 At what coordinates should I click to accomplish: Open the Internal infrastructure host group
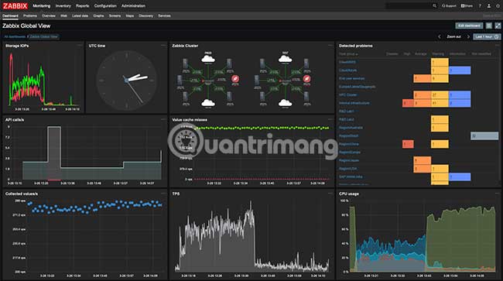354,103
